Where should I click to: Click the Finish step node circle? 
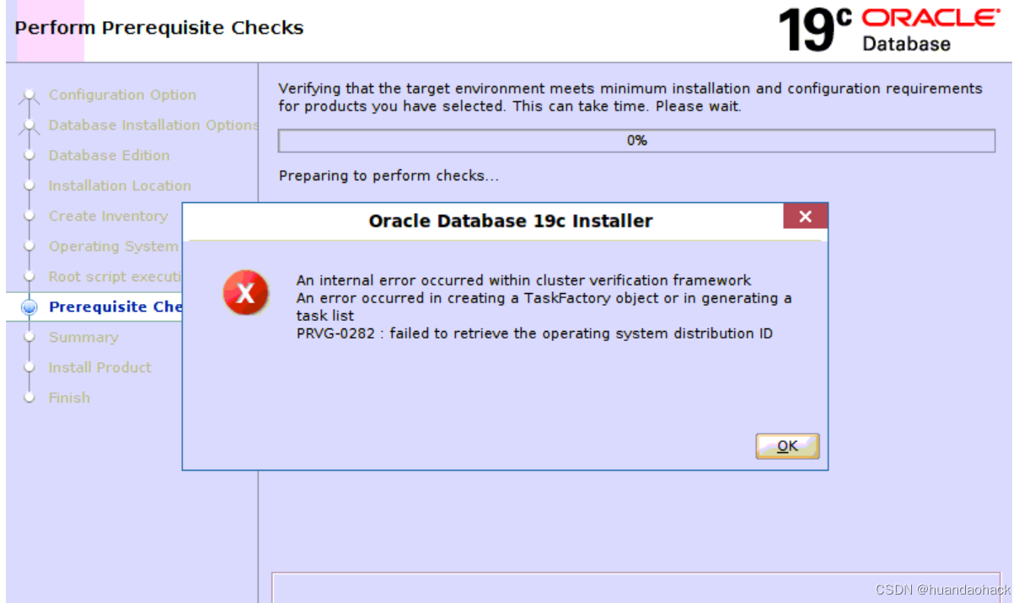(x=31, y=398)
